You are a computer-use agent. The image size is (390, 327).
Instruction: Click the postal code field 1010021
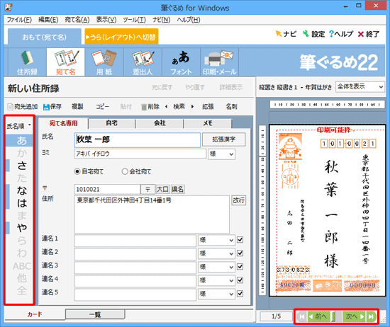pyautogui.click(x=108, y=190)
